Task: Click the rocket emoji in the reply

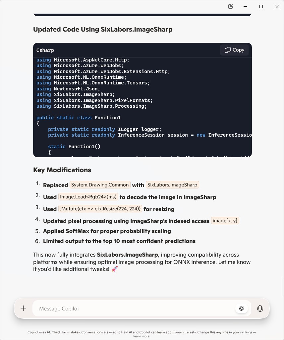Action: coord(115,269)
